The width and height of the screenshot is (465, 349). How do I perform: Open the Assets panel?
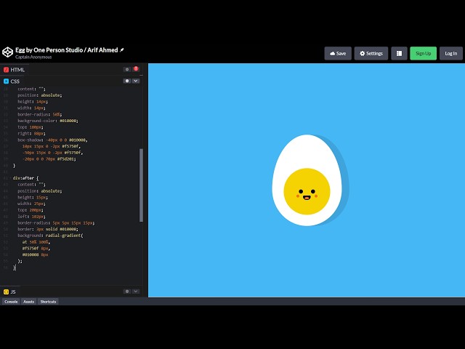pos(29,302)
